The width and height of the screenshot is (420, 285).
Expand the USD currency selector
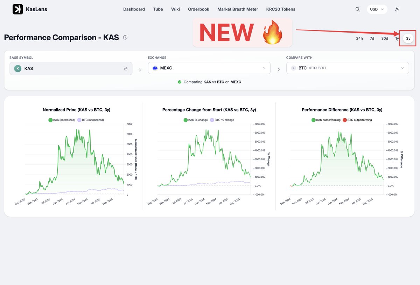click(x=377, y=9)
